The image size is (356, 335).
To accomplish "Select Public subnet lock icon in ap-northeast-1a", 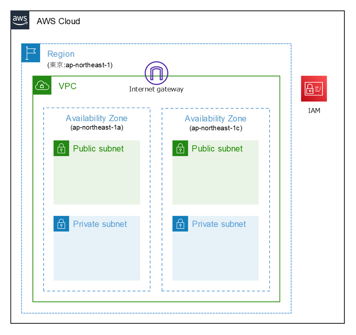I will pos(61,148).
